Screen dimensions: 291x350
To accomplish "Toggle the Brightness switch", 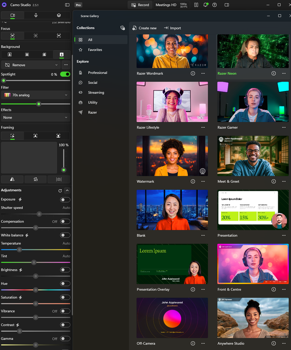I will click(x=65, y=270).
